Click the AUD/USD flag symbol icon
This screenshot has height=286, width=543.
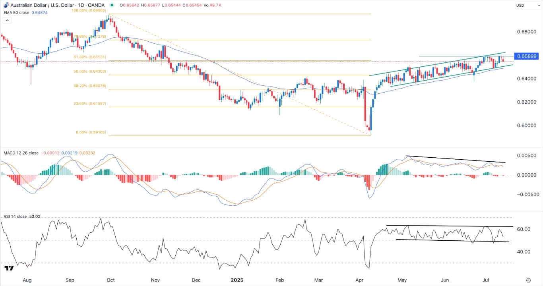6,5
